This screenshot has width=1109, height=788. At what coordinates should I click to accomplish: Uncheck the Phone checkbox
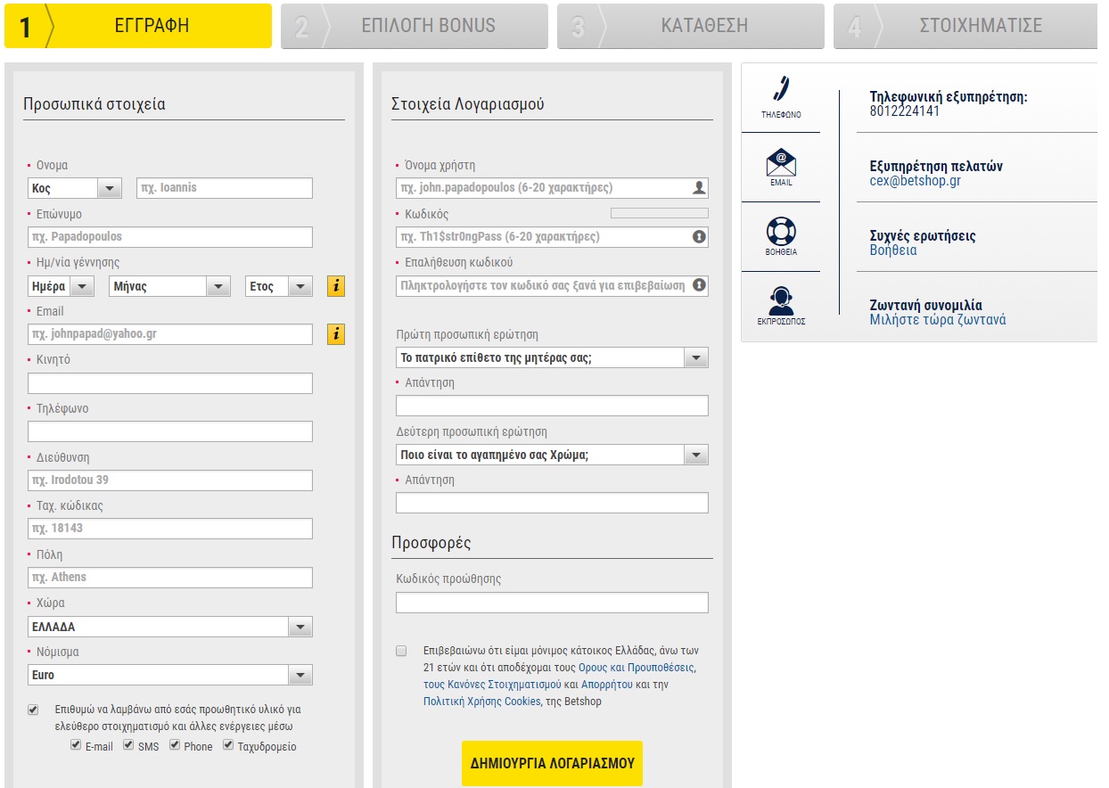175,745
